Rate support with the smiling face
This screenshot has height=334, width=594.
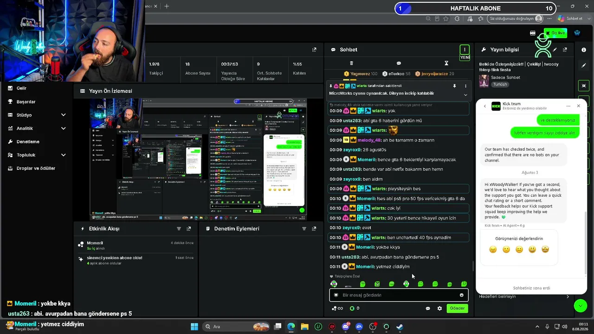click(x=532, y=250)
